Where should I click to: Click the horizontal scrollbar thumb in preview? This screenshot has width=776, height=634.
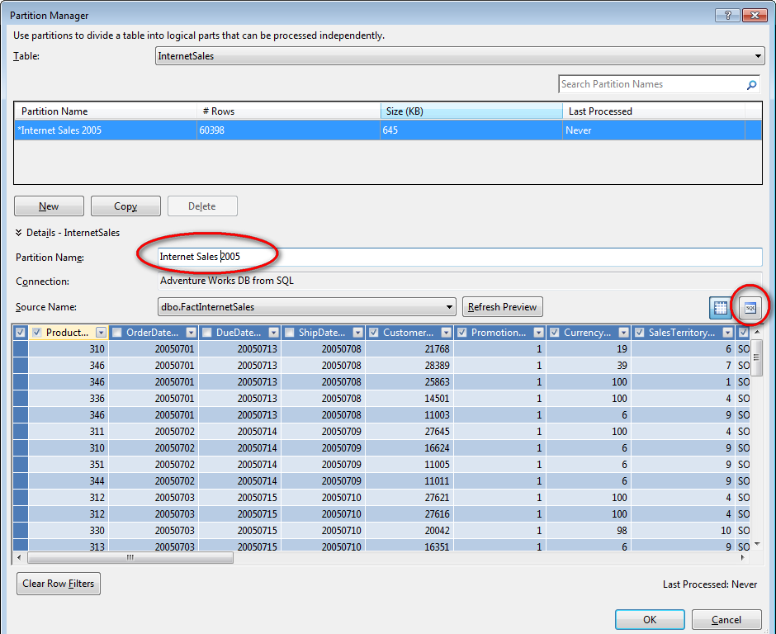[x=130, y=558]
